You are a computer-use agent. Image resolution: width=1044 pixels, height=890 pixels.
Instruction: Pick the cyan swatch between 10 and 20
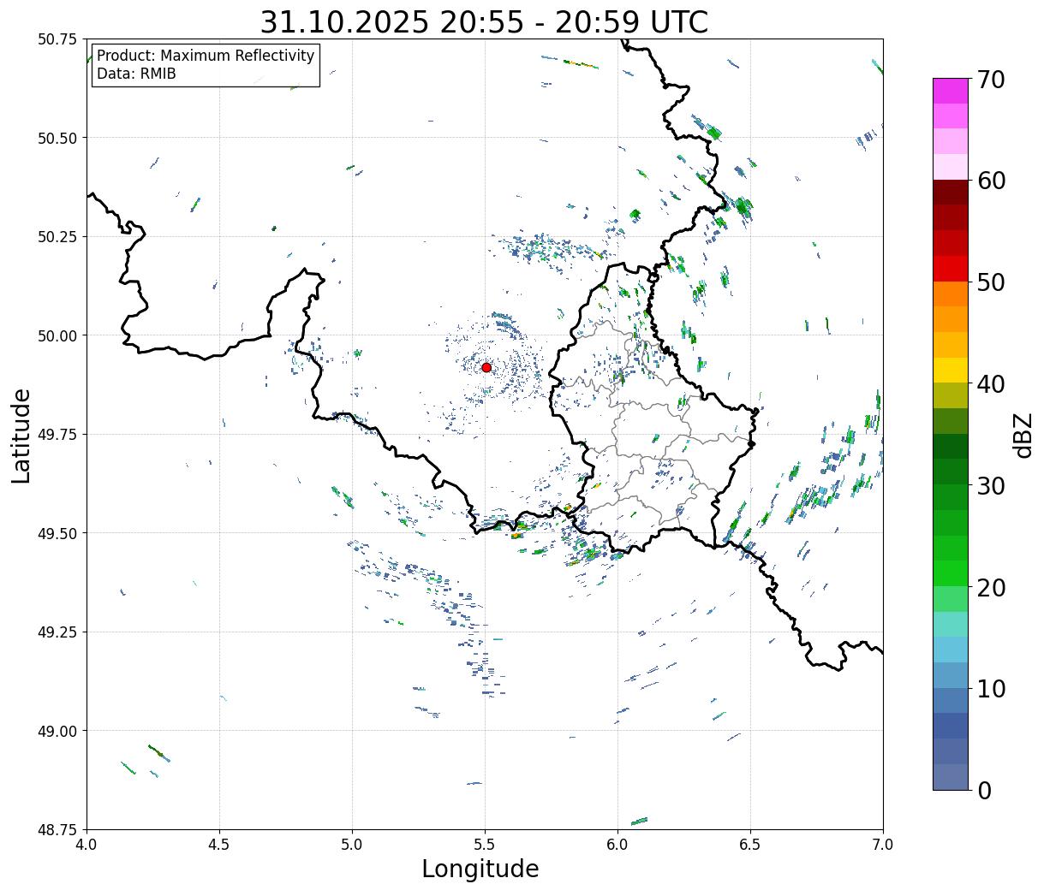click(951, 650)
